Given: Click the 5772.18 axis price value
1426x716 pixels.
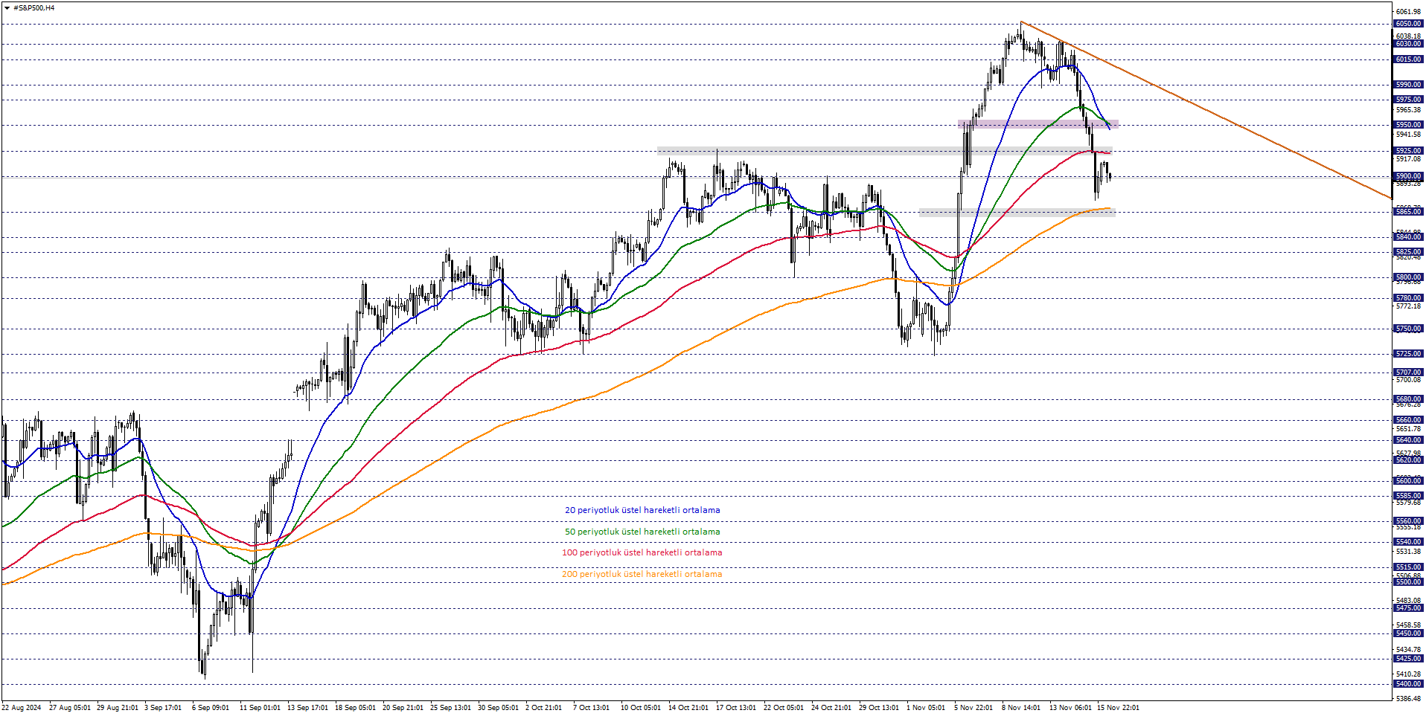Looking at the screenshot, I should pyautogui.click(x=1409, y=306).
